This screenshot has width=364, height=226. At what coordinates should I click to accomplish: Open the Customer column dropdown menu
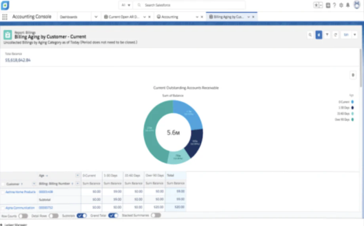coord(34,184)
